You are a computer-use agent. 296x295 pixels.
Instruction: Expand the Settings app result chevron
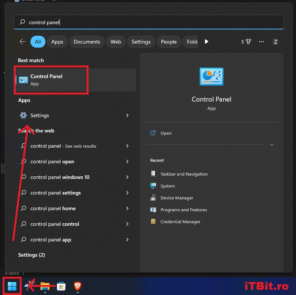tap(127, 115)
